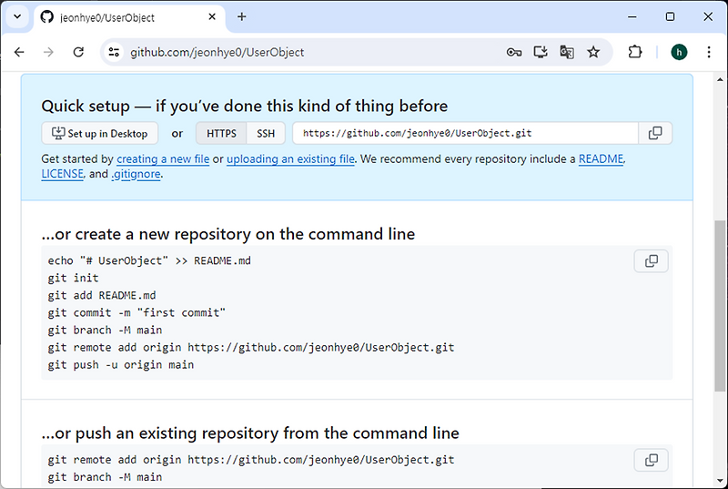This screenshot has height=489, width=728.
Task: Click the repository URL field
Action: [465, 133]
